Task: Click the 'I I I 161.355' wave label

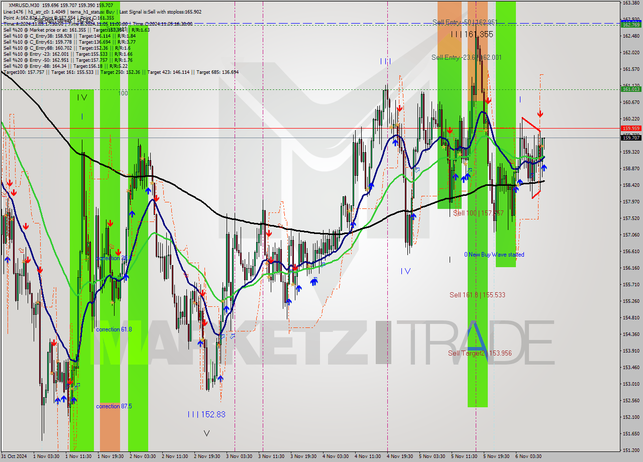Action: [x=472, y=34]
